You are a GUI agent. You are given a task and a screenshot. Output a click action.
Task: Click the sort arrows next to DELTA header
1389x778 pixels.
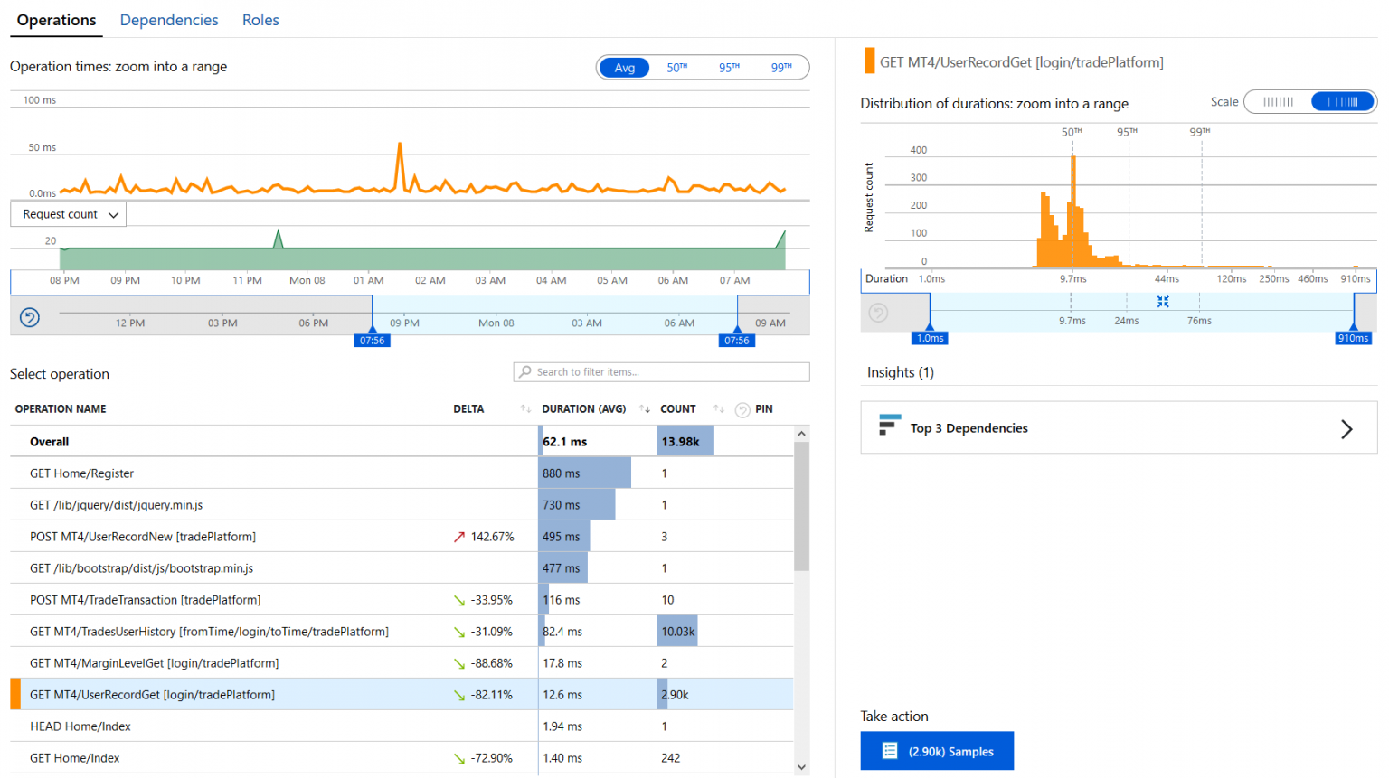(524, 408)
